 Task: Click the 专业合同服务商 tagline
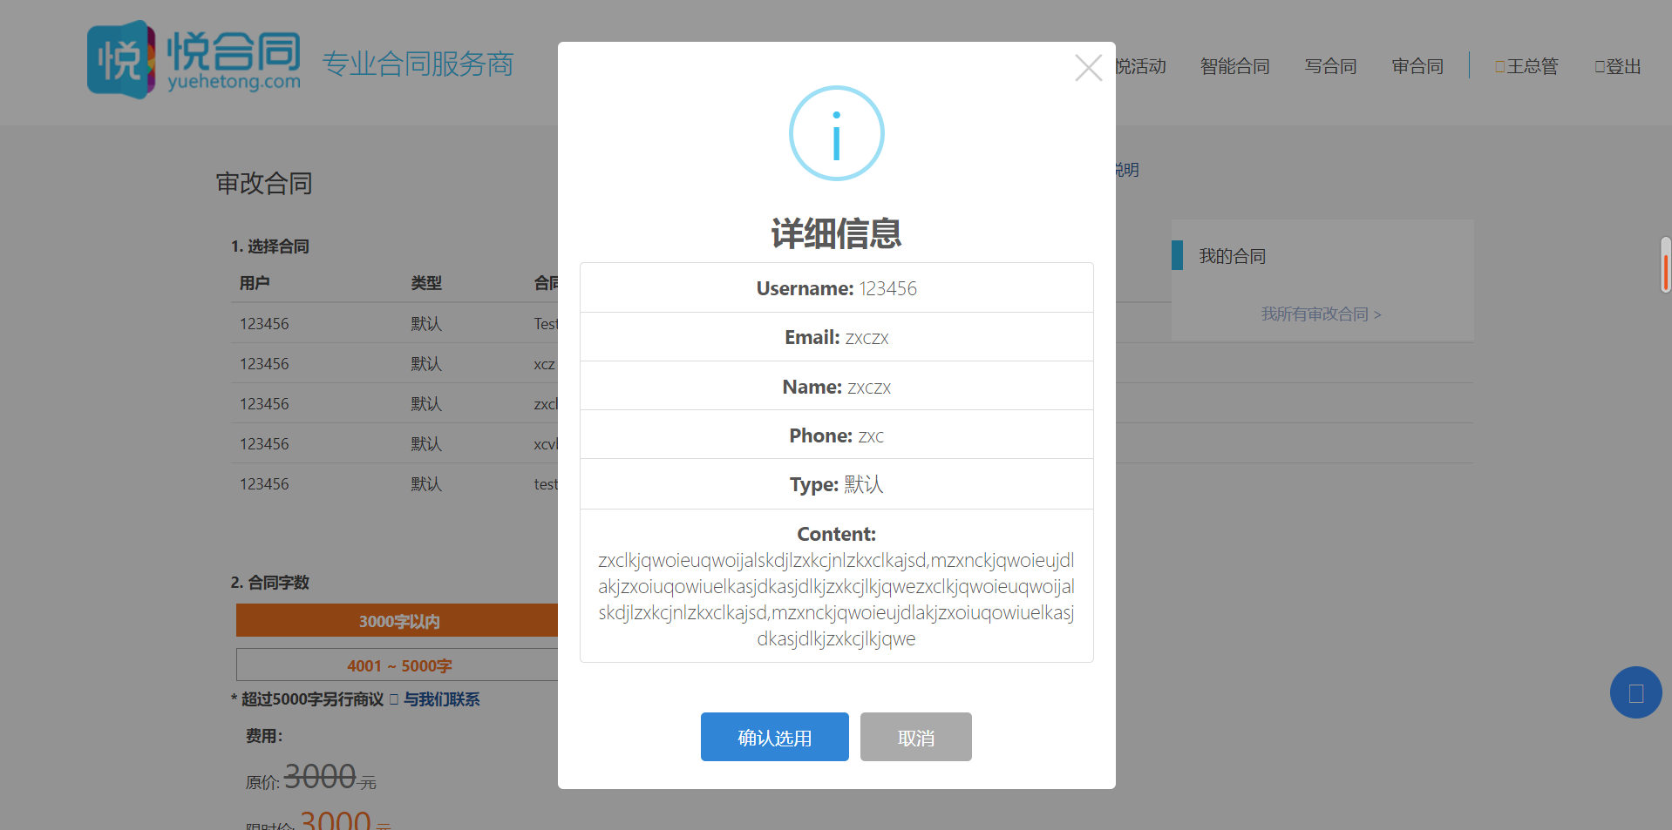pos(418,64)
